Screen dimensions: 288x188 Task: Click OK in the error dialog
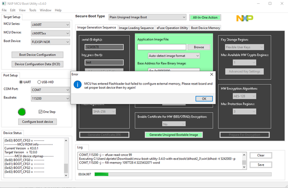tap(204, 99)
